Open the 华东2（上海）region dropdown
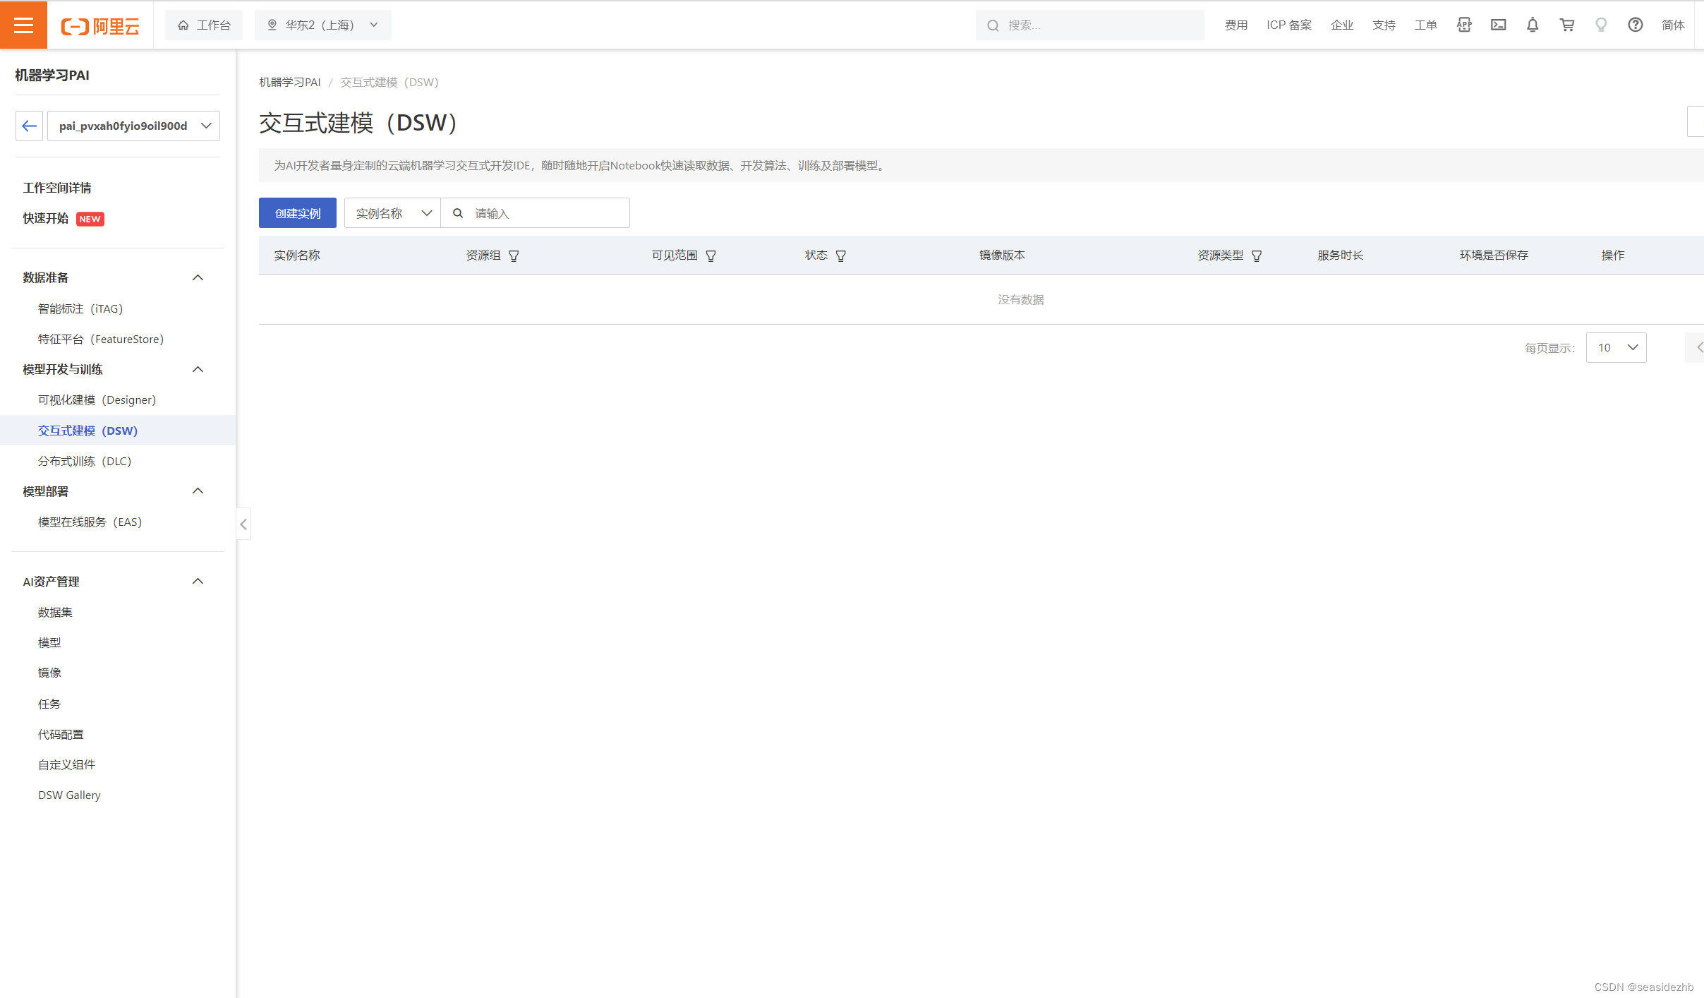 (x=322, y=25)
